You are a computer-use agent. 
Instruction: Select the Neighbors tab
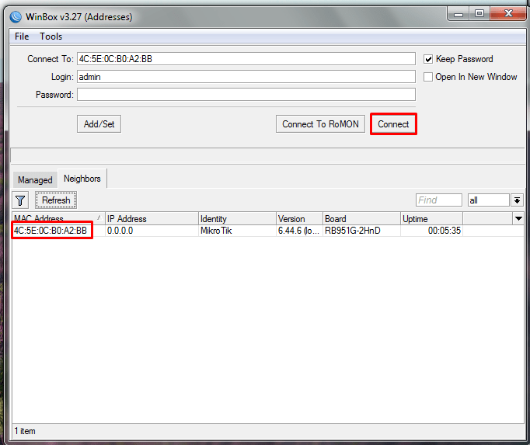click(x=82, y=179)
